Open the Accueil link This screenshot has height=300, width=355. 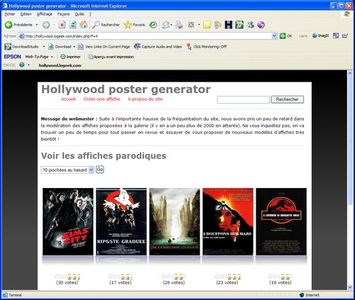pos(68,99)
